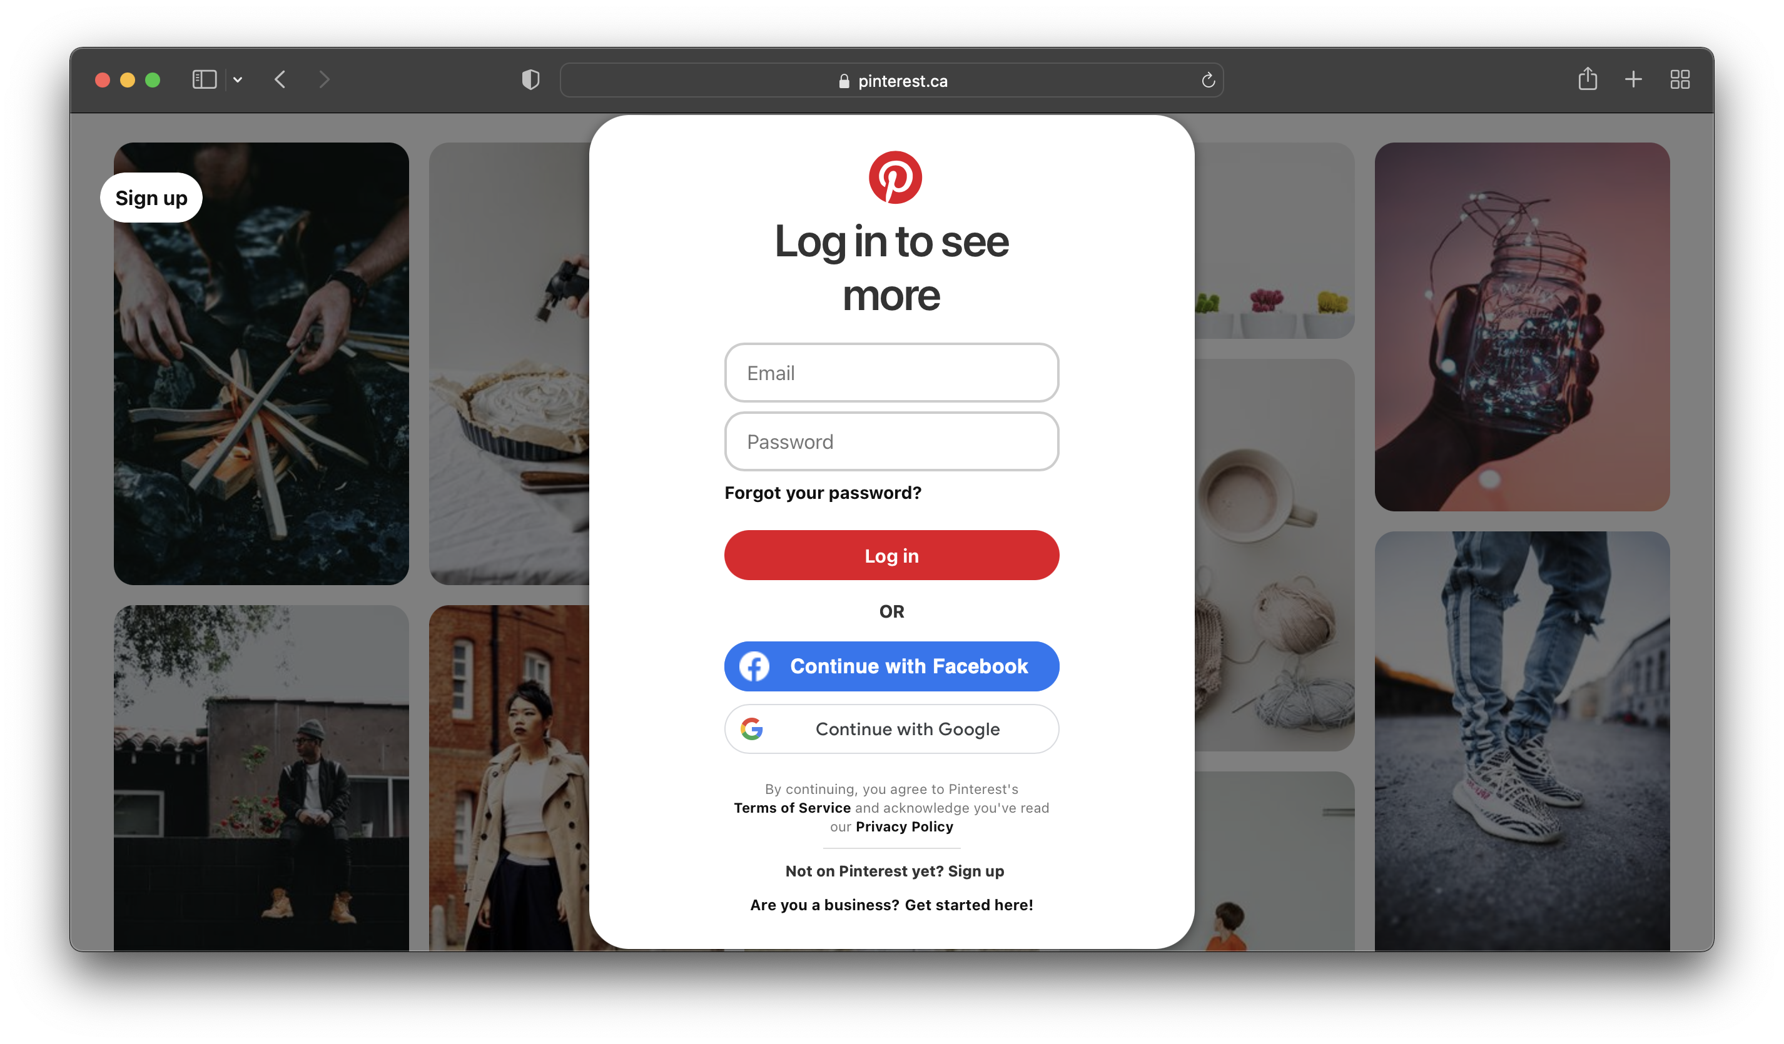
Task: Click the Privacy Policy link
Action: [905, 824]
